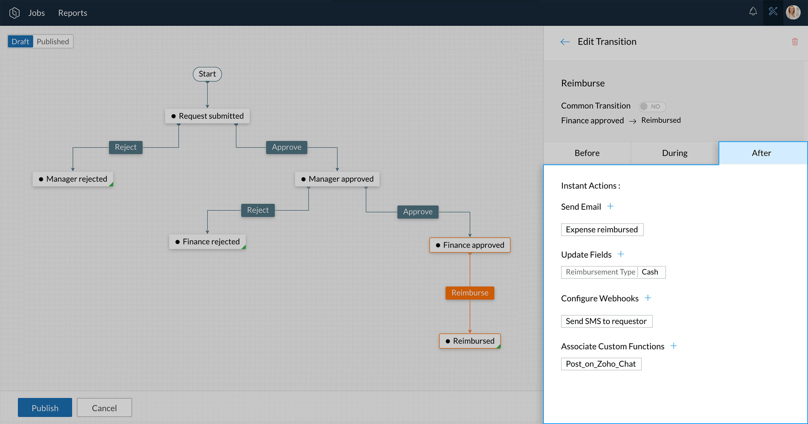
Task: Select the Finance approved stage
Action: pyautogui.click(x=470, y=245)
